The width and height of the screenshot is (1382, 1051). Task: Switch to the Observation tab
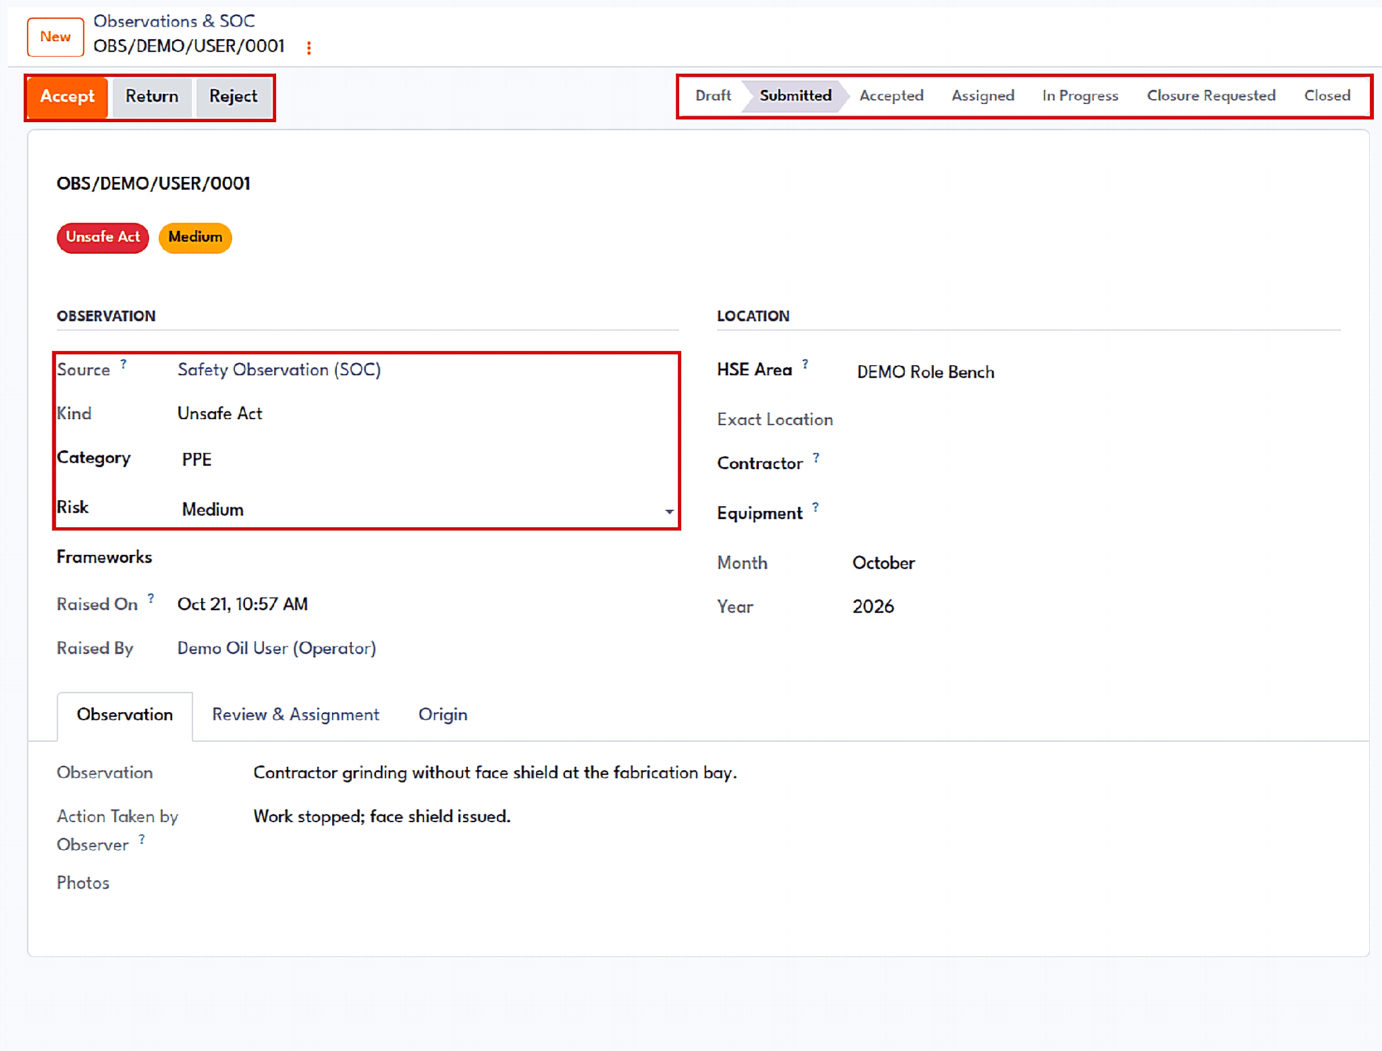pos(125,715)
